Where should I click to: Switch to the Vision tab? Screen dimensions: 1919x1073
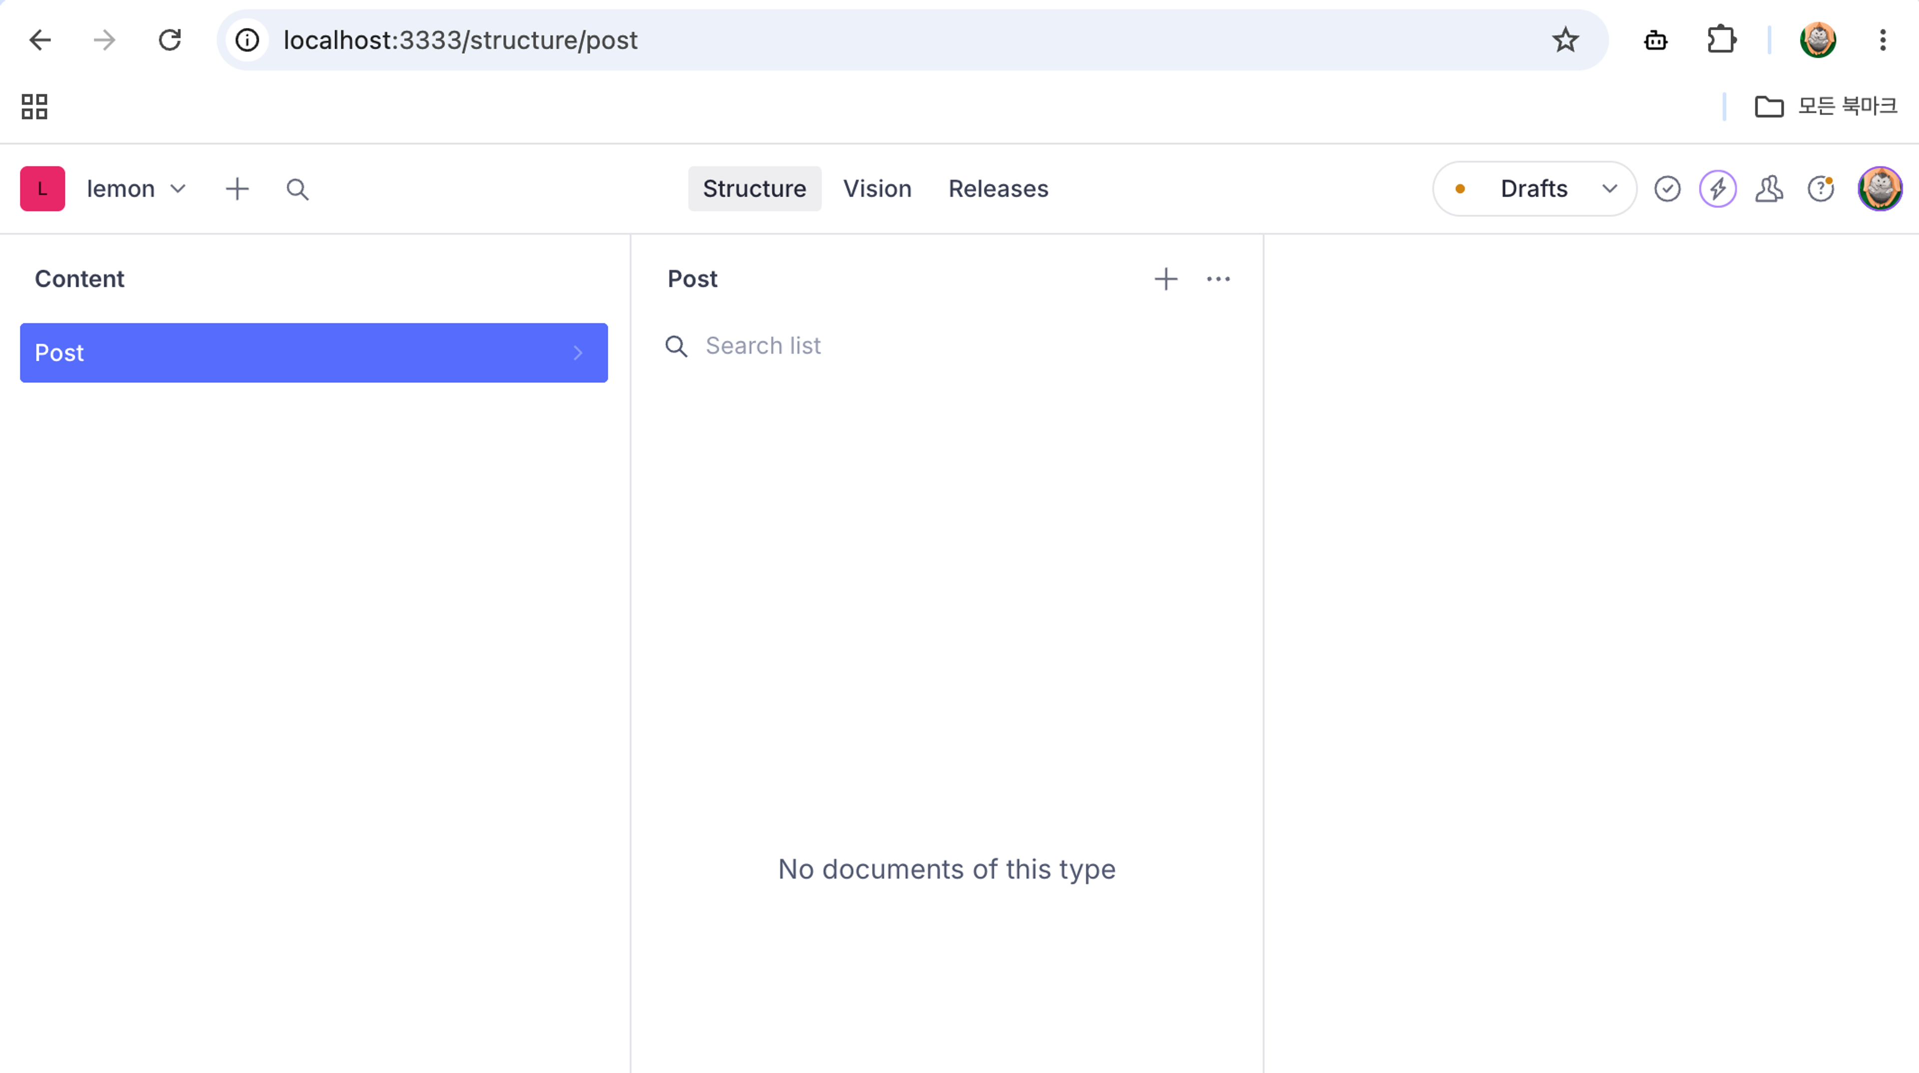pyautogui.click(x=877, y=188)
